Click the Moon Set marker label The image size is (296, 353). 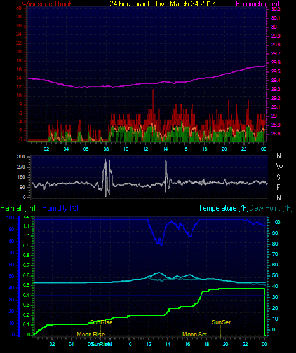(x=194, y=335)
